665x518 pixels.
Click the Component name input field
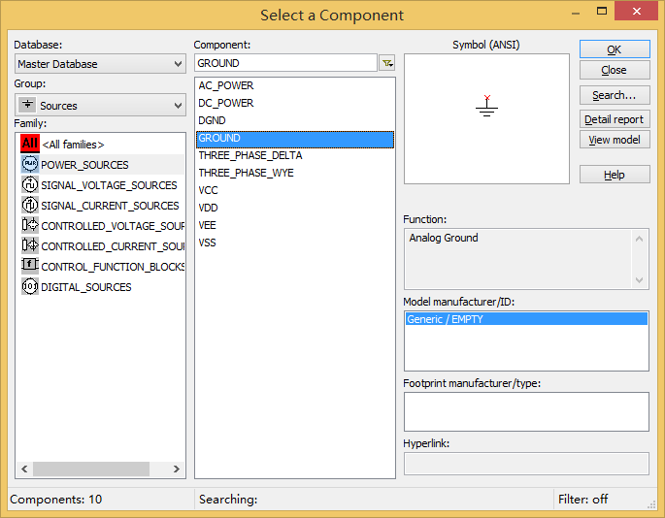(x=285, y=63)
